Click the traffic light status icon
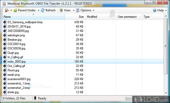This screenshot has height=103, width=170. pyautogui.click(x=35, y=98)
